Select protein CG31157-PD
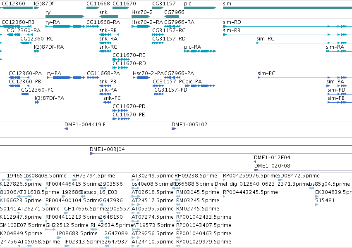The image size is (352, 248). [x=170, y=90]
